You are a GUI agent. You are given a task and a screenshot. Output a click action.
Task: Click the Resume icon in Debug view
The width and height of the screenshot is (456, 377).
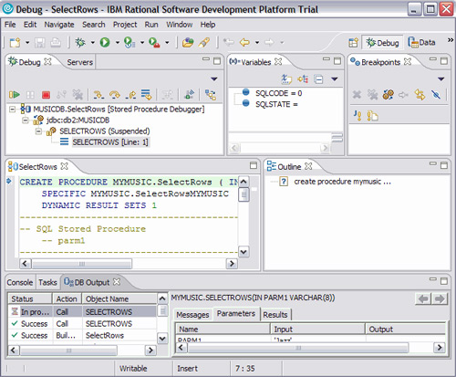(14, 95)
